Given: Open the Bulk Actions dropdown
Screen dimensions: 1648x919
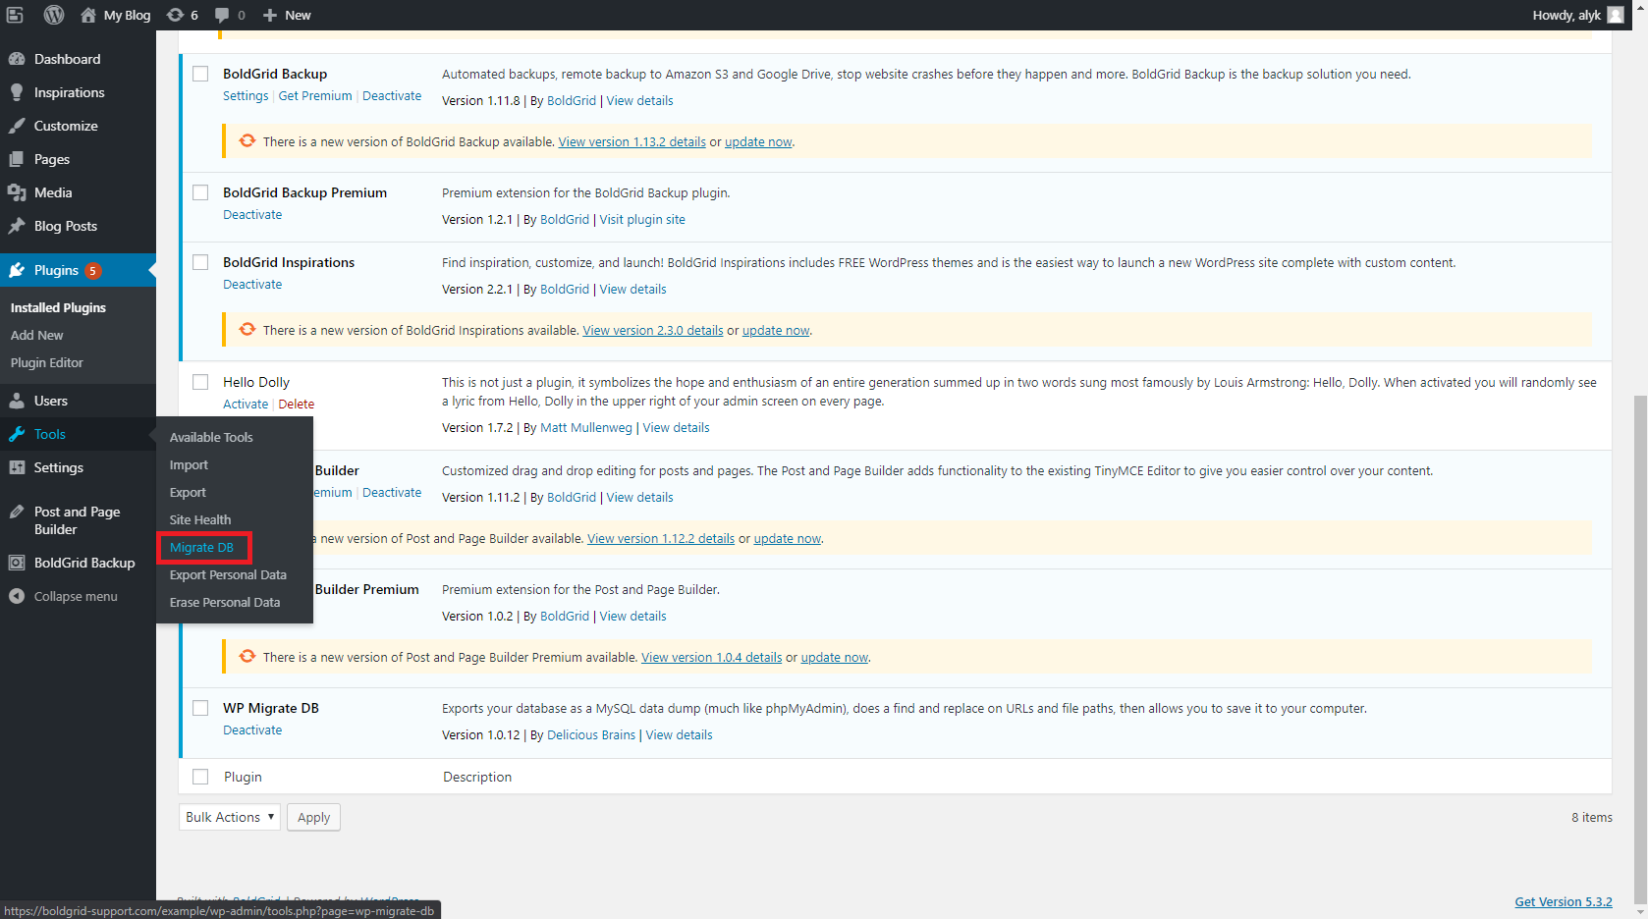Looking at the screenshot, I should [230, 817].
